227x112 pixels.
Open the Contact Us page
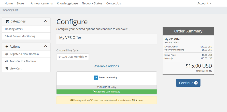113,3
